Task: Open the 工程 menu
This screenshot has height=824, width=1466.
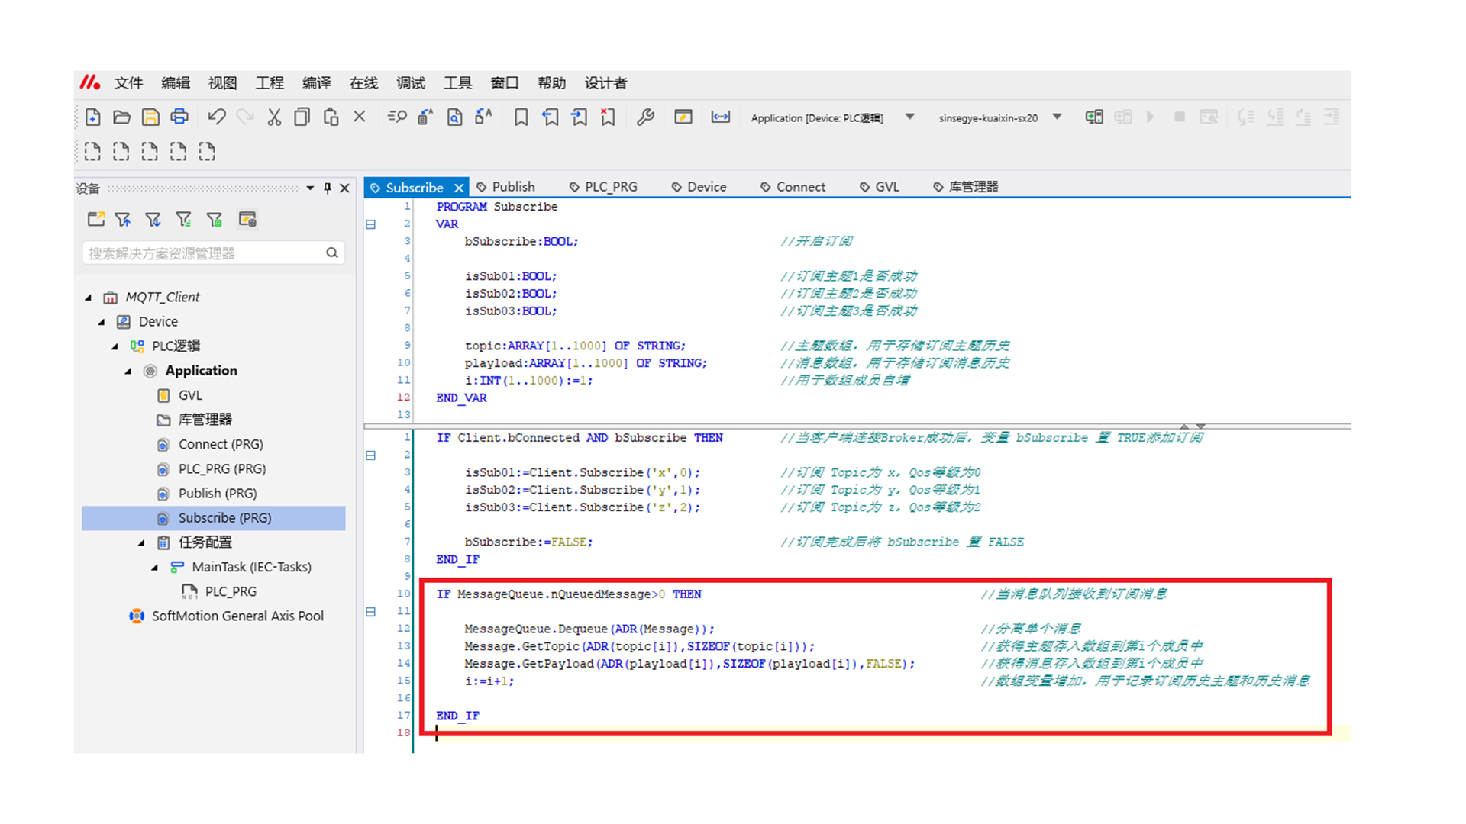Action: (x=270, y=83)
